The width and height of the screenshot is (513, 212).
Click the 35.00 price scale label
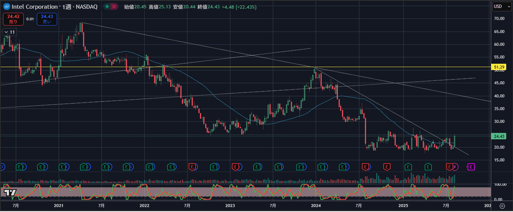coord(499,109)
